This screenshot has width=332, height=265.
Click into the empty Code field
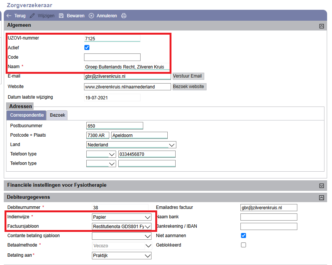112,57
